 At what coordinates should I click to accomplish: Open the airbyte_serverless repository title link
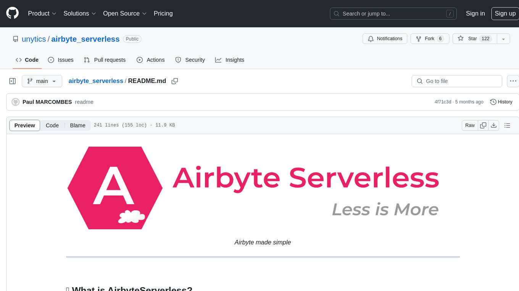[85, 39]
